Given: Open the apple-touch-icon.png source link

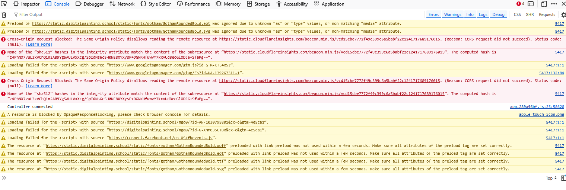Looking at the screenshot, I should 541,115.
